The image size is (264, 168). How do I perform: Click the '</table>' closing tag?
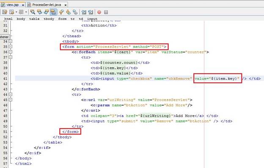53,143
